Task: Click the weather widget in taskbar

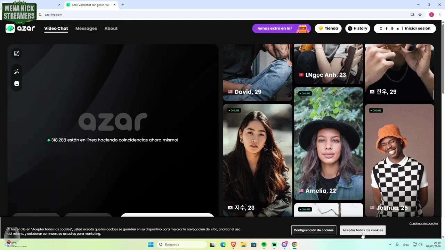Action: click(16, 244)
